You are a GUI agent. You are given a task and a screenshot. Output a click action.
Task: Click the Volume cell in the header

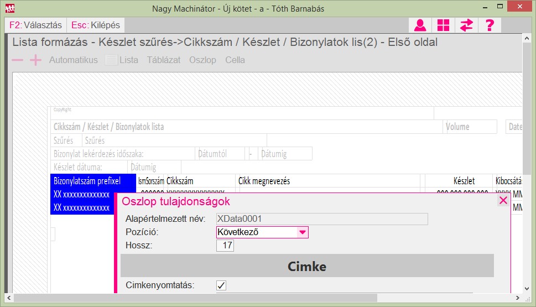click(x=470, y=127)
